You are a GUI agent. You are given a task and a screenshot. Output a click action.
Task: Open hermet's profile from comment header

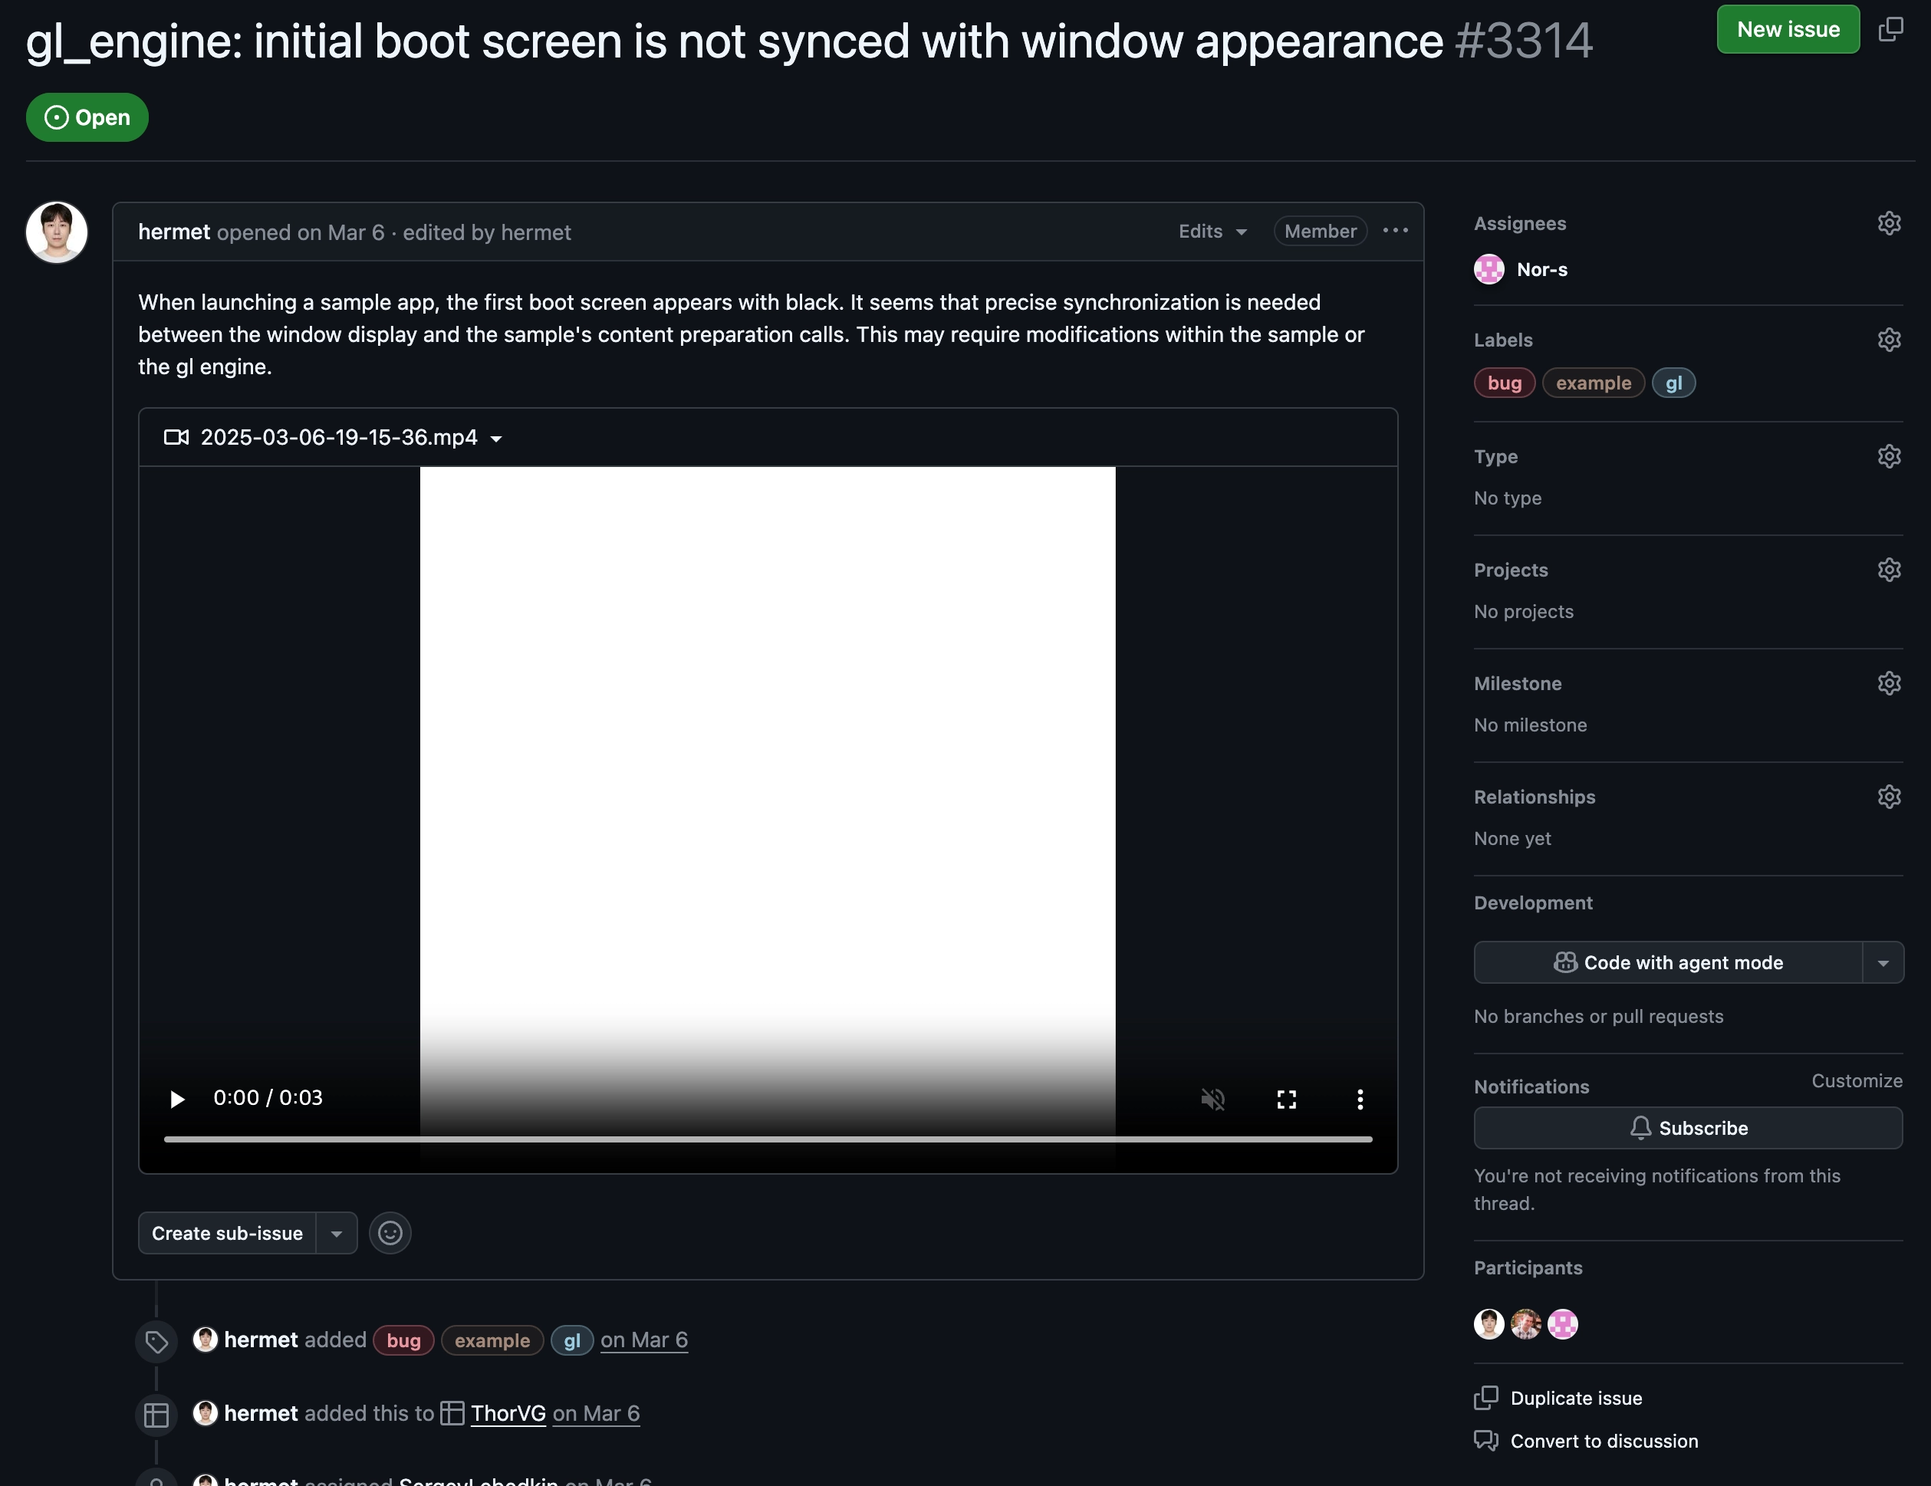pyautogui.click(x=174, y=232)
